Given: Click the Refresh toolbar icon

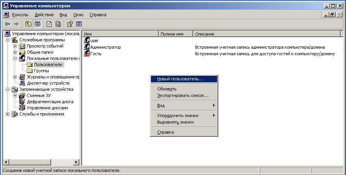Looking at the screenshot, I should (49, 24).
